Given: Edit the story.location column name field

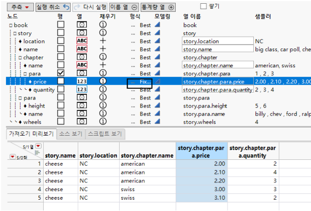Looking at the screenshot, I should pyautogui.click(x=218, y=41).
